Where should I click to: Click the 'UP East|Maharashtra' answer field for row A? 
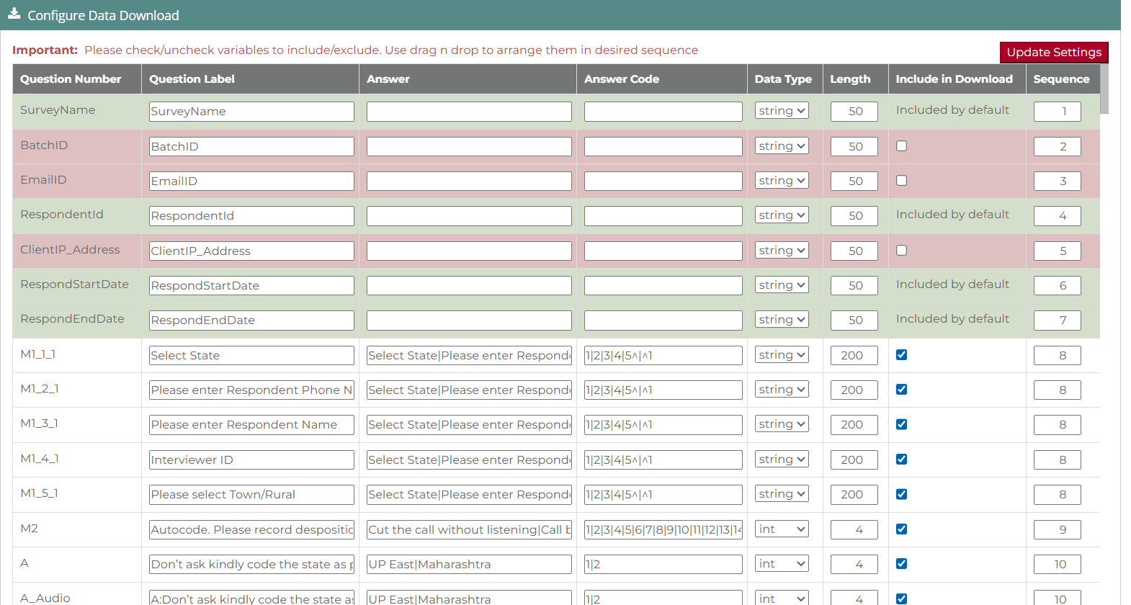tap(469, 564)
